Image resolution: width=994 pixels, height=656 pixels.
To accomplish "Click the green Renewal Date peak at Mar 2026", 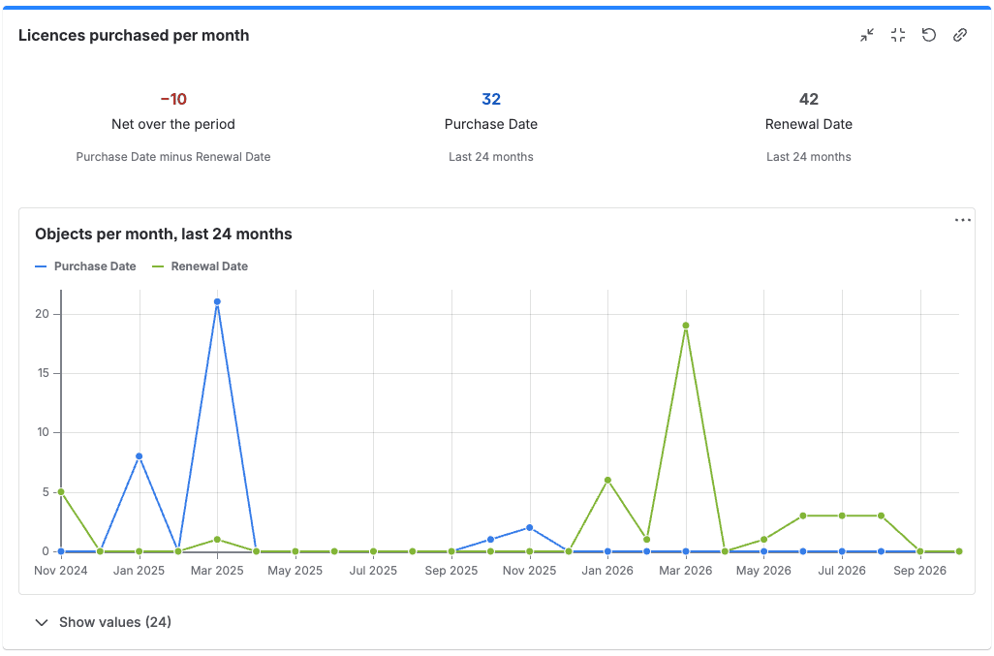I will pyautogui.click(x=686, y=326).
